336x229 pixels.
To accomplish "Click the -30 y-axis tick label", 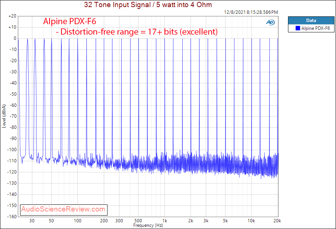I will pyautogui.click(x=13, y=72).
